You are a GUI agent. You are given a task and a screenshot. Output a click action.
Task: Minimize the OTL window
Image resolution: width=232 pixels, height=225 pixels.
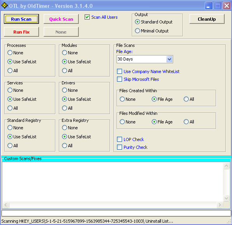(209, 6)
